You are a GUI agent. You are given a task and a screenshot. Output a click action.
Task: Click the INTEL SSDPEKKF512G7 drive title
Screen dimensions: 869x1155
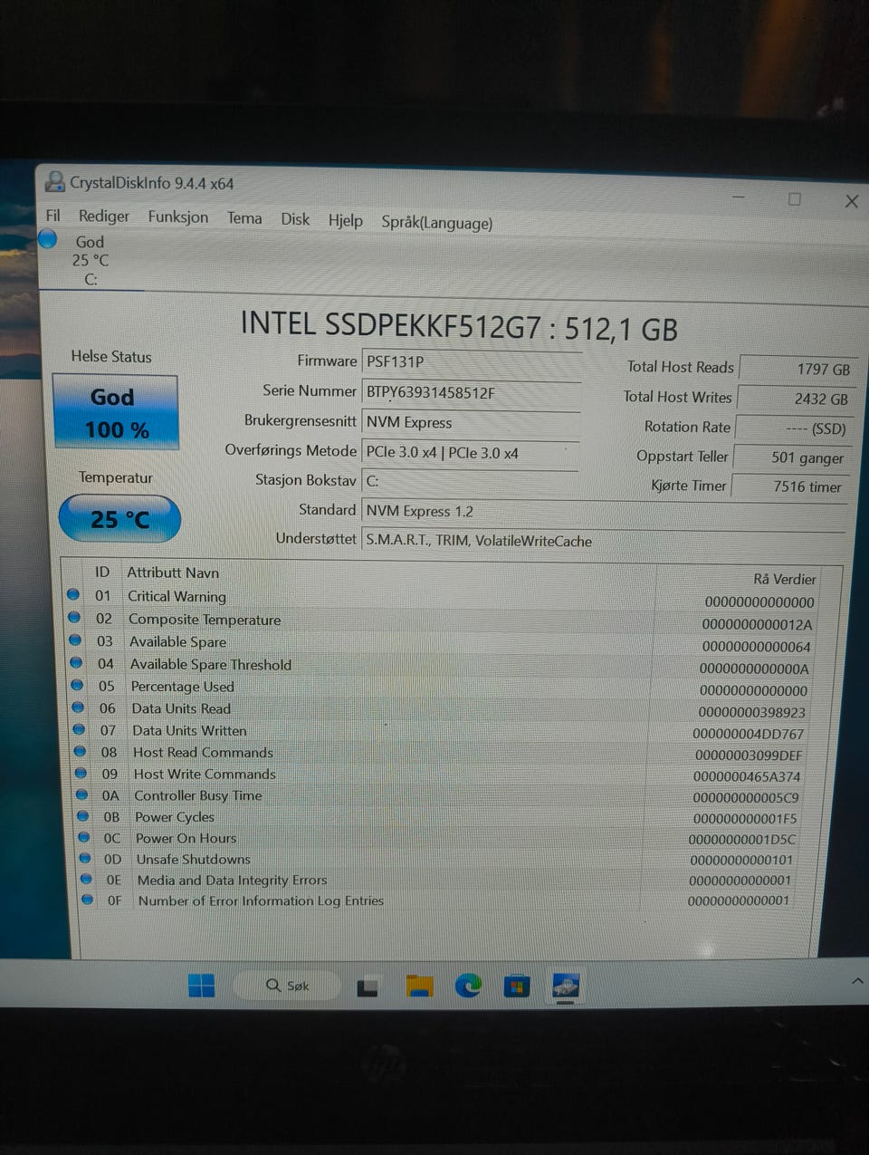tap(459, 326)
